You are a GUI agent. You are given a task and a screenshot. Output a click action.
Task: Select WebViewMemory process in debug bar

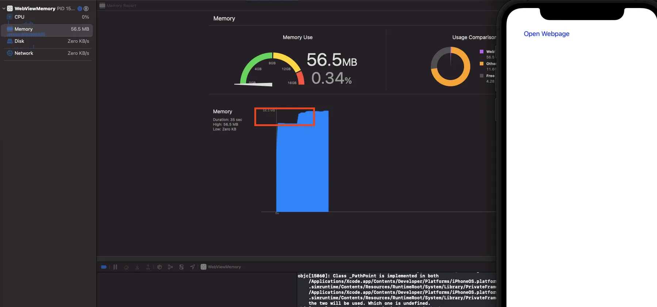click(221, 267)
